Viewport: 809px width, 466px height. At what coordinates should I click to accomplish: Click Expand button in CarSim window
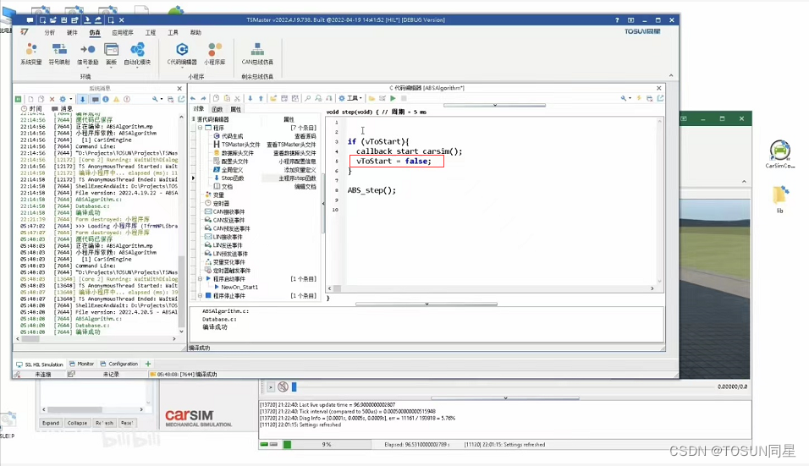[x=51, y=423]
